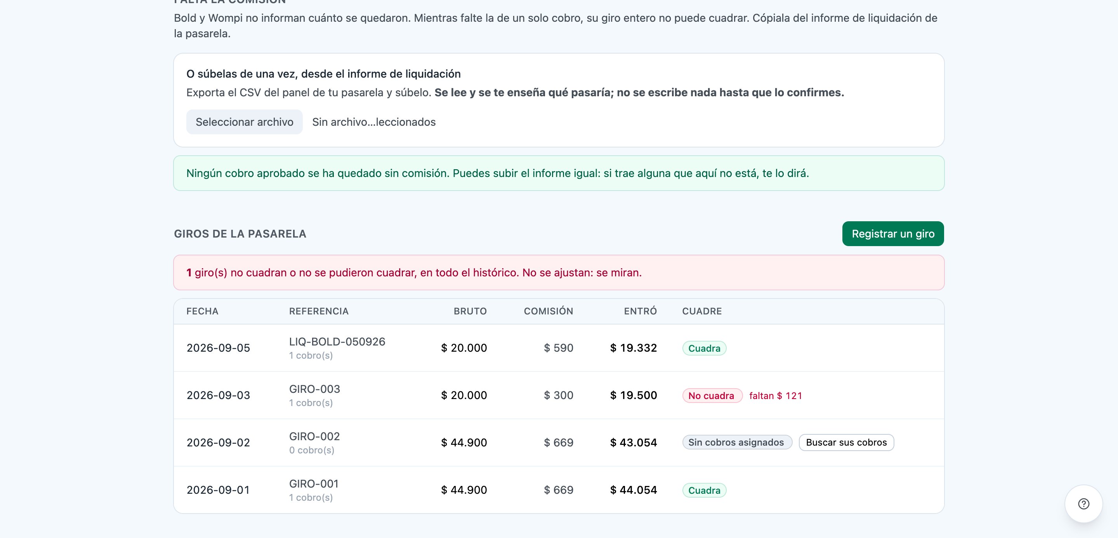
Task: Select the GIRO-003 reference text
Action: coord(314,389)
